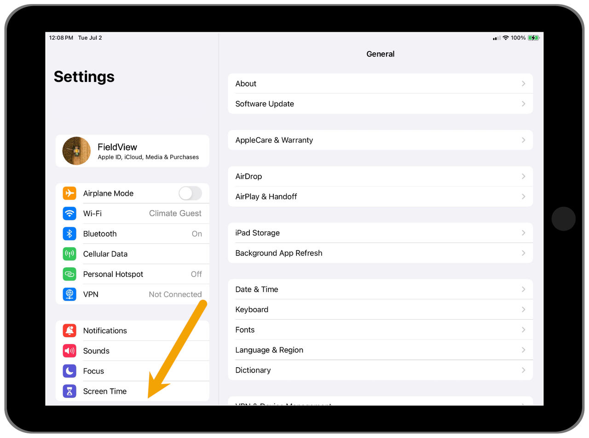The width and height of the screenshot is (589, 438).
Task: Open Wi-Fi settings in the sidebar
Action: pyautogui.click(x=133, y=213)
